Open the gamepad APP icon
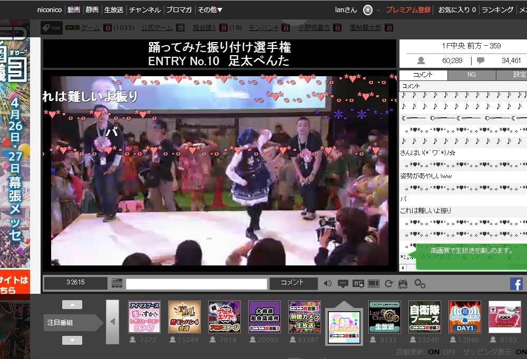Image resolution: width=527 pixels, height=359 pixels. (403, 284)
